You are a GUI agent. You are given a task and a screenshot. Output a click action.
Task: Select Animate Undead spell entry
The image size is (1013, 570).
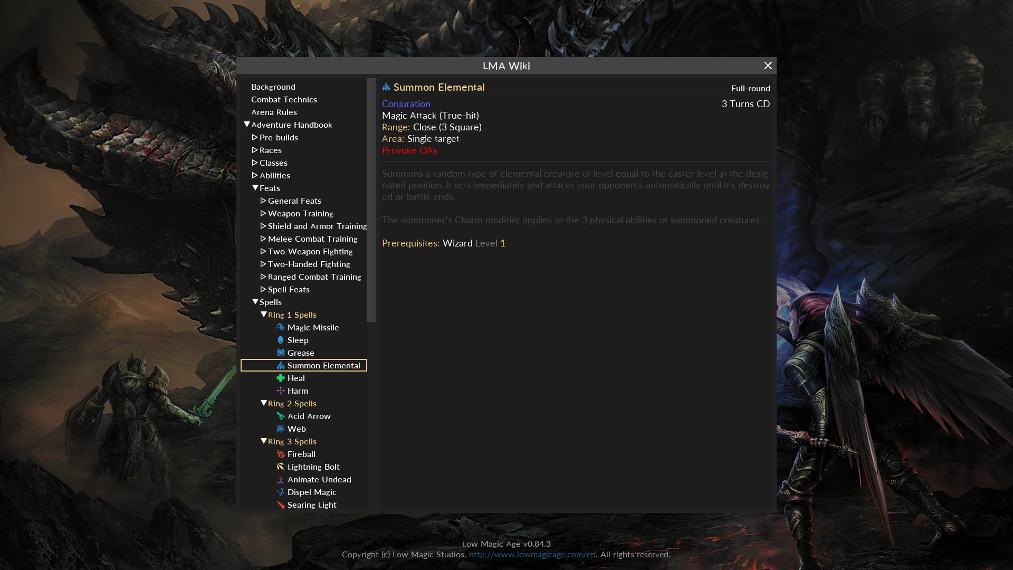[319, 479]
